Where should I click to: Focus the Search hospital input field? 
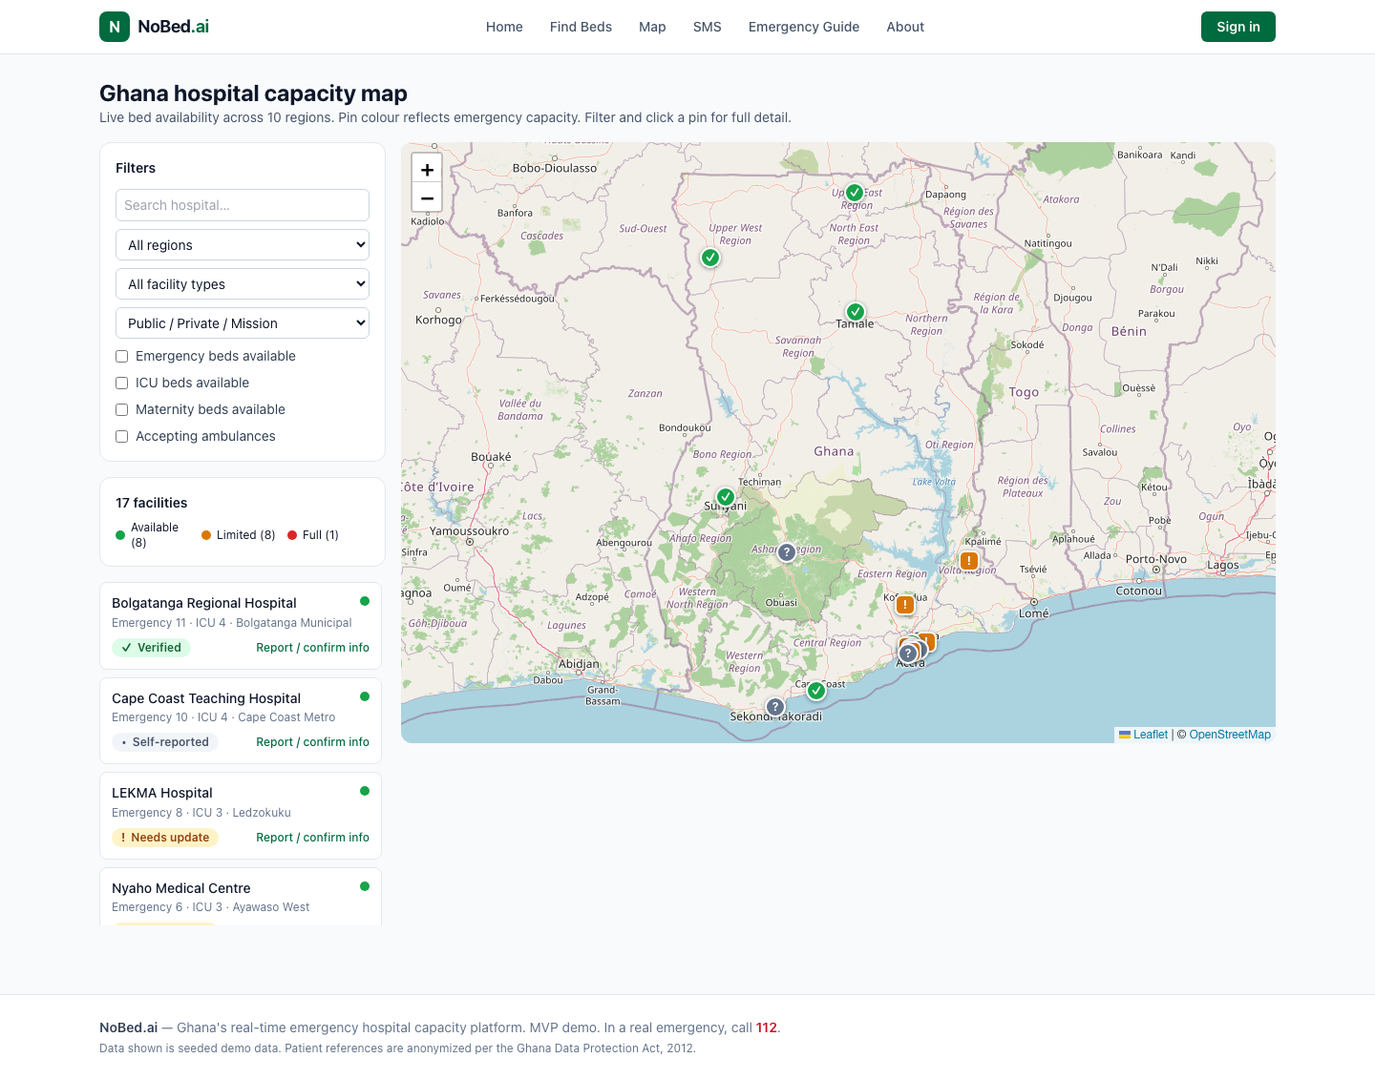click(243, 205)
